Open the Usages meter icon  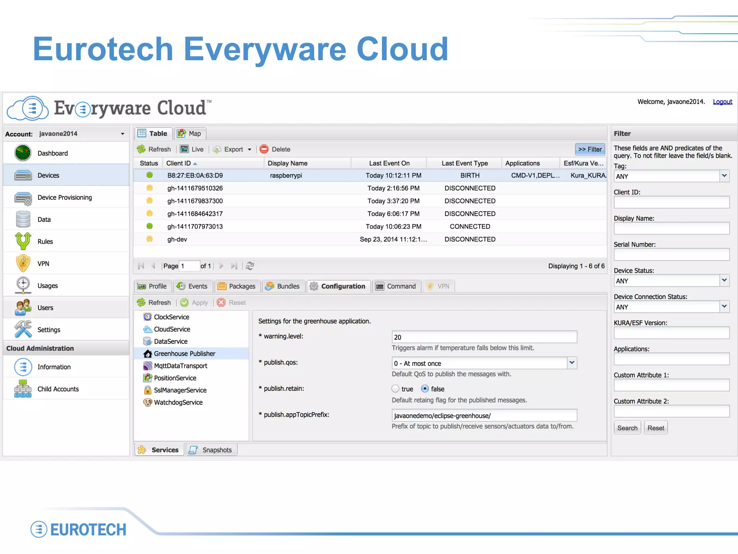point(23,285)
